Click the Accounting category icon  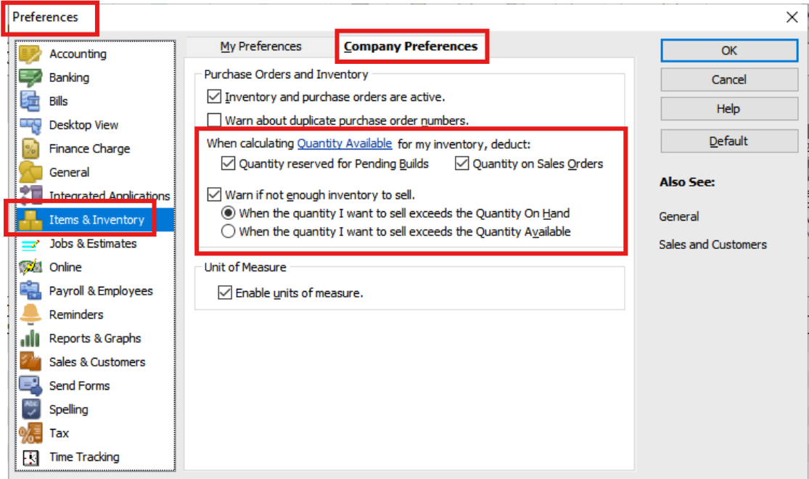tap(30, 54)
